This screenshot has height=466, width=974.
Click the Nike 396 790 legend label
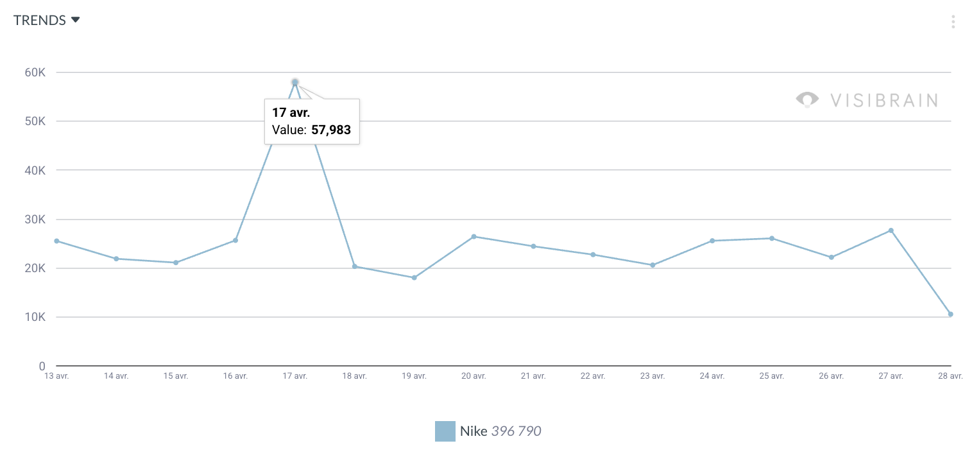[499, 431]
